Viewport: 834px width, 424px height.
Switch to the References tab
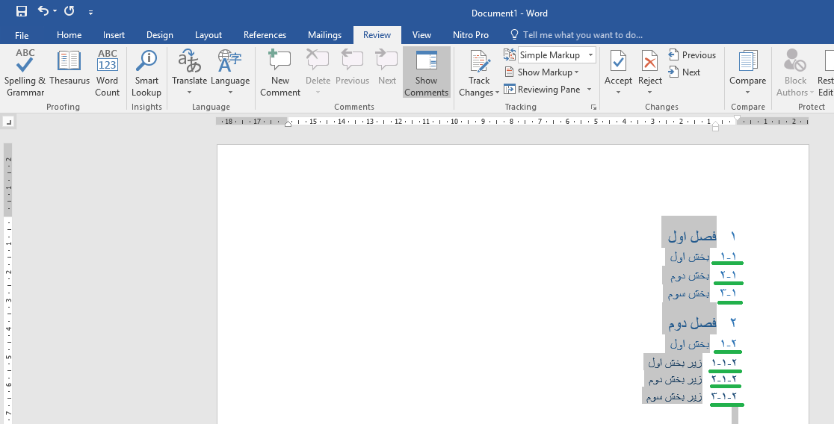point(265,35)
